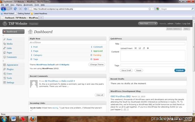Click the Links chain icon in sidebar

click(4, 48)
